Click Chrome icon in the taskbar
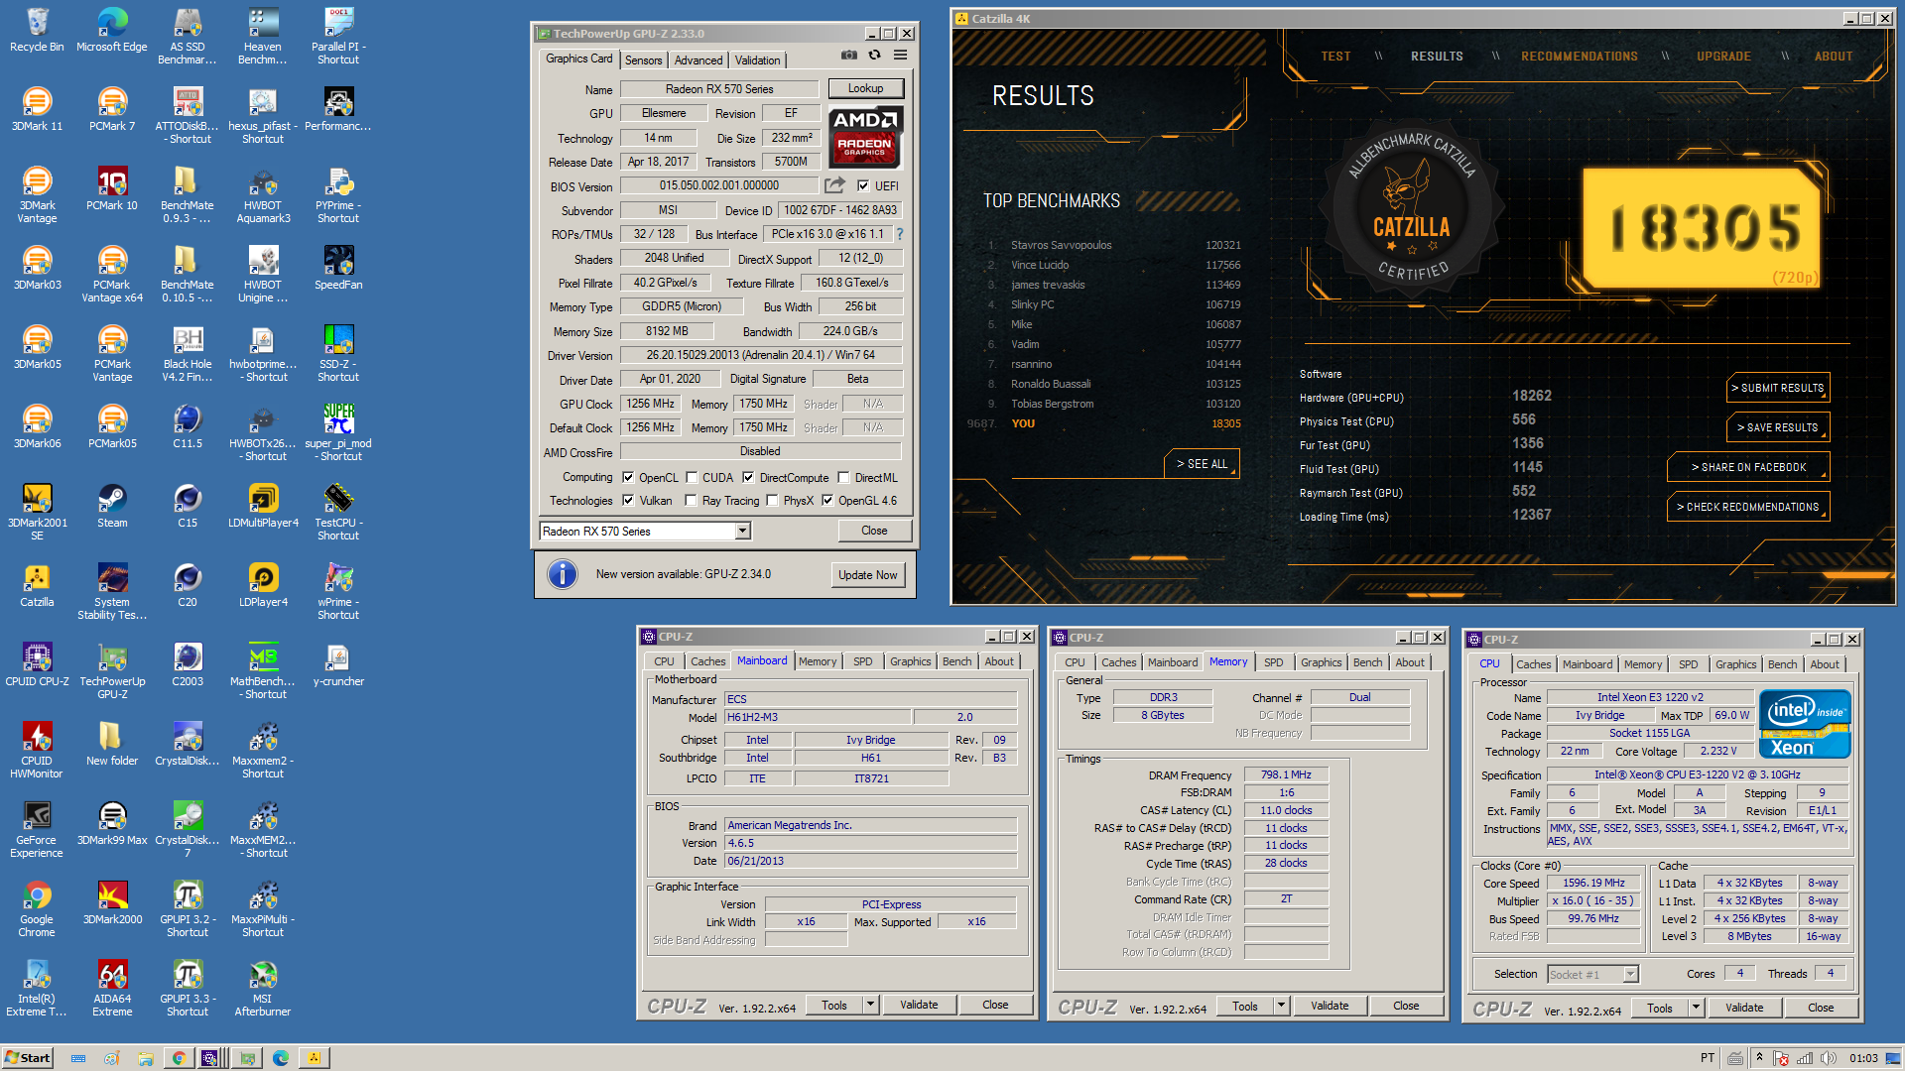The image size is (1905, 1071). [x=179, y=1058]
